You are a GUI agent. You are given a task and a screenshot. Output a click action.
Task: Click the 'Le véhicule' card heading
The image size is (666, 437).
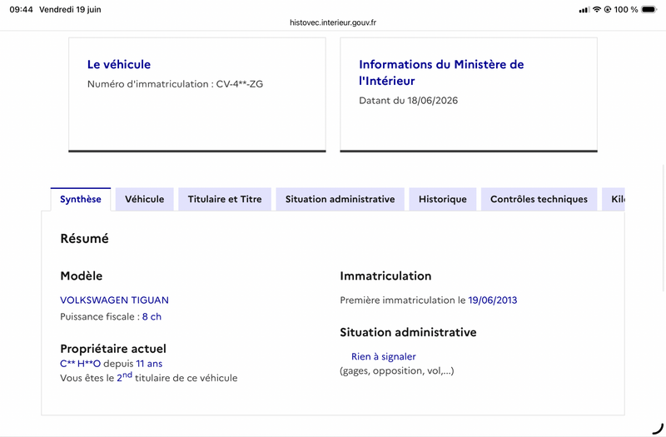[119, 64]
